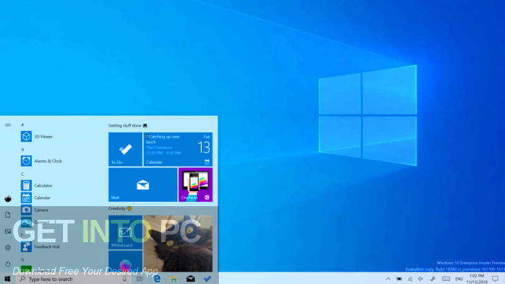Click the microphone icon in search box
Image resolution: width=505 pixels, height=284 pixels.
(x=124, y=279)
